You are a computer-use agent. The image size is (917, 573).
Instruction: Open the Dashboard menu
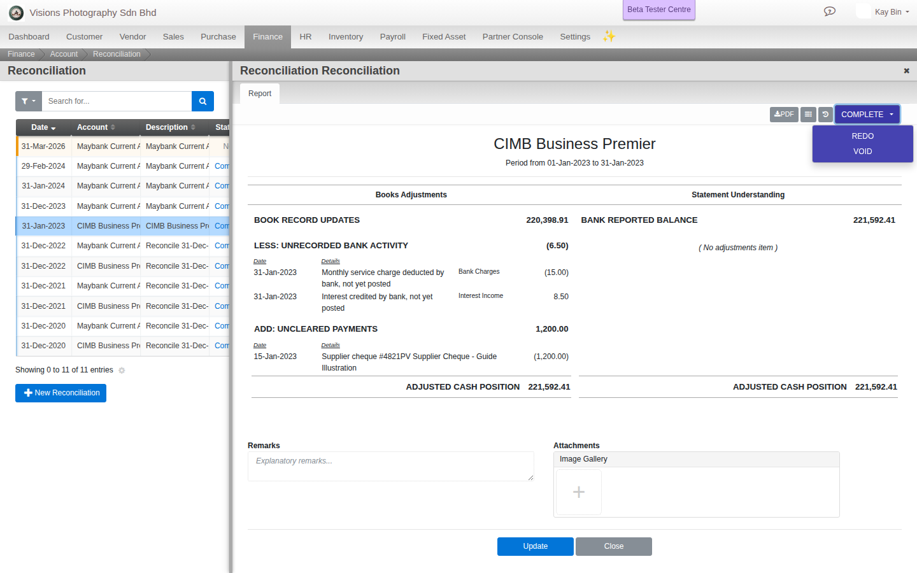click(x=29, y=37)
